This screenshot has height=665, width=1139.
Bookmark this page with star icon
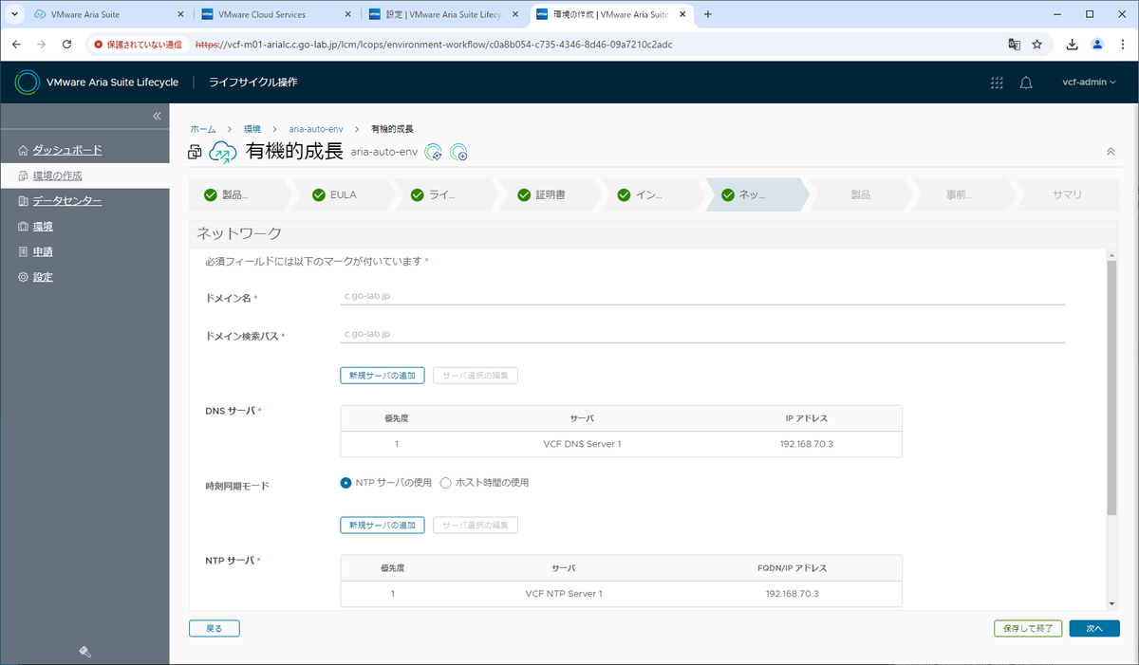1037,44
